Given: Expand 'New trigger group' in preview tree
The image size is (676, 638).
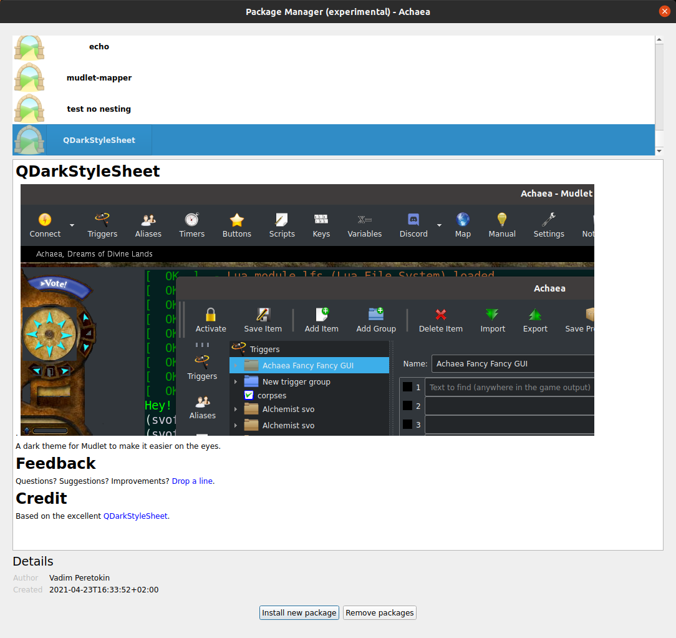Looking at the screenshot, I should click(235, 381).
